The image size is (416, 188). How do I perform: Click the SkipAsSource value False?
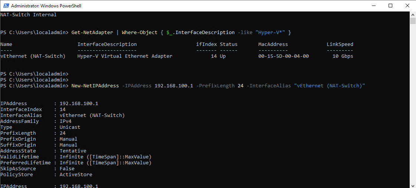(x=67, y=169)
